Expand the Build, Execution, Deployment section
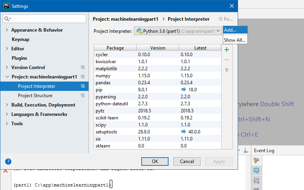Screen dimensions: 304x190 [x=7, y=105]
